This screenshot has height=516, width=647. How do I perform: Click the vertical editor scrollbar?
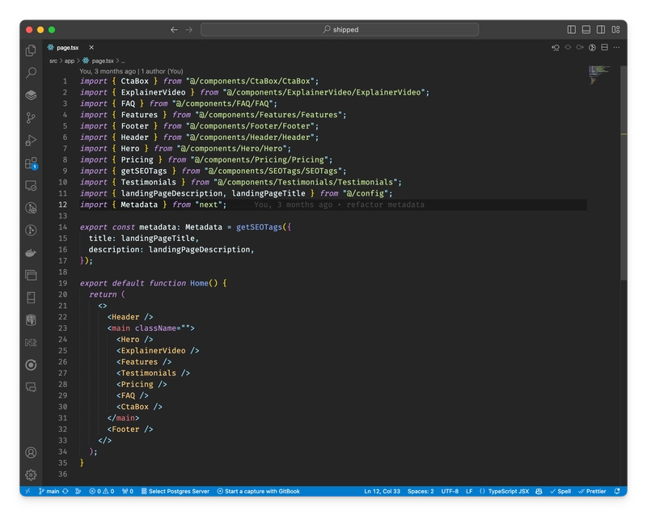pyautogui.click(x=624, y=173)
